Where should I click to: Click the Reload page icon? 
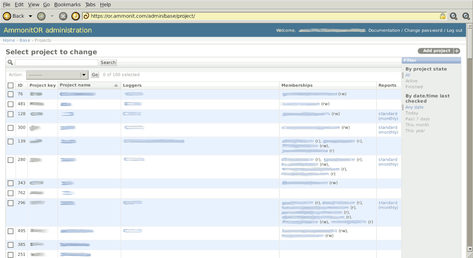click(75, 16)
